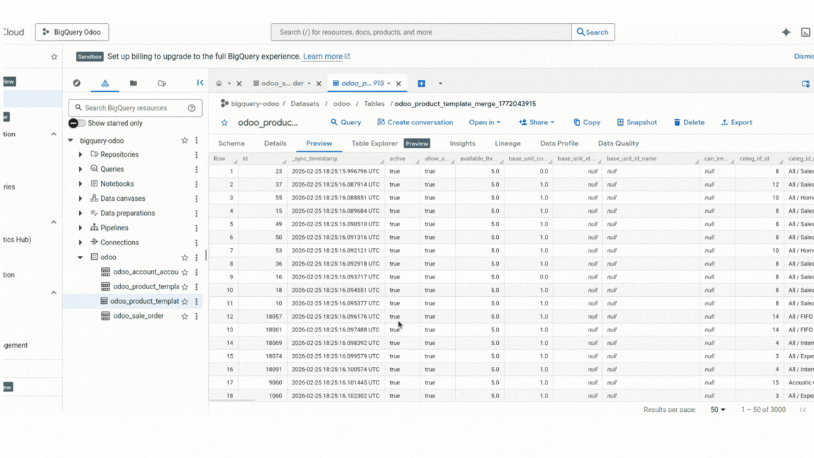Open the Query editor for odoo_product_template

coord(345,122)
